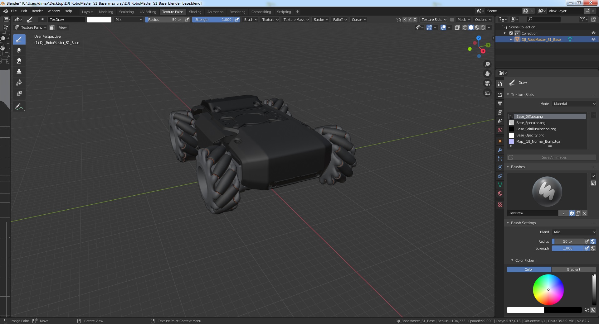Click the Save All Images button
The image size is (599, 324).
552,157
